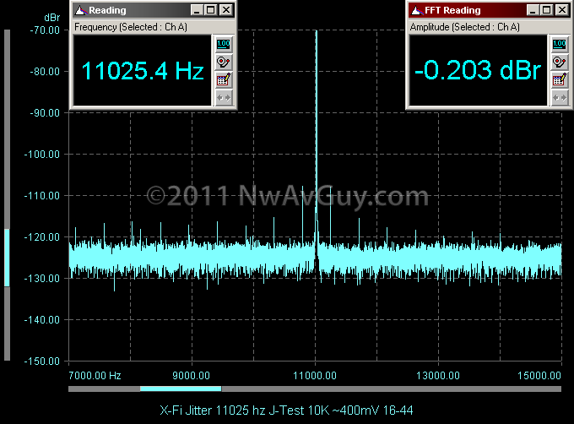This screenshot has width=574, height=424.
Task: Click the table-with-pencil icon in the Reading window
Action: (224, 80)
